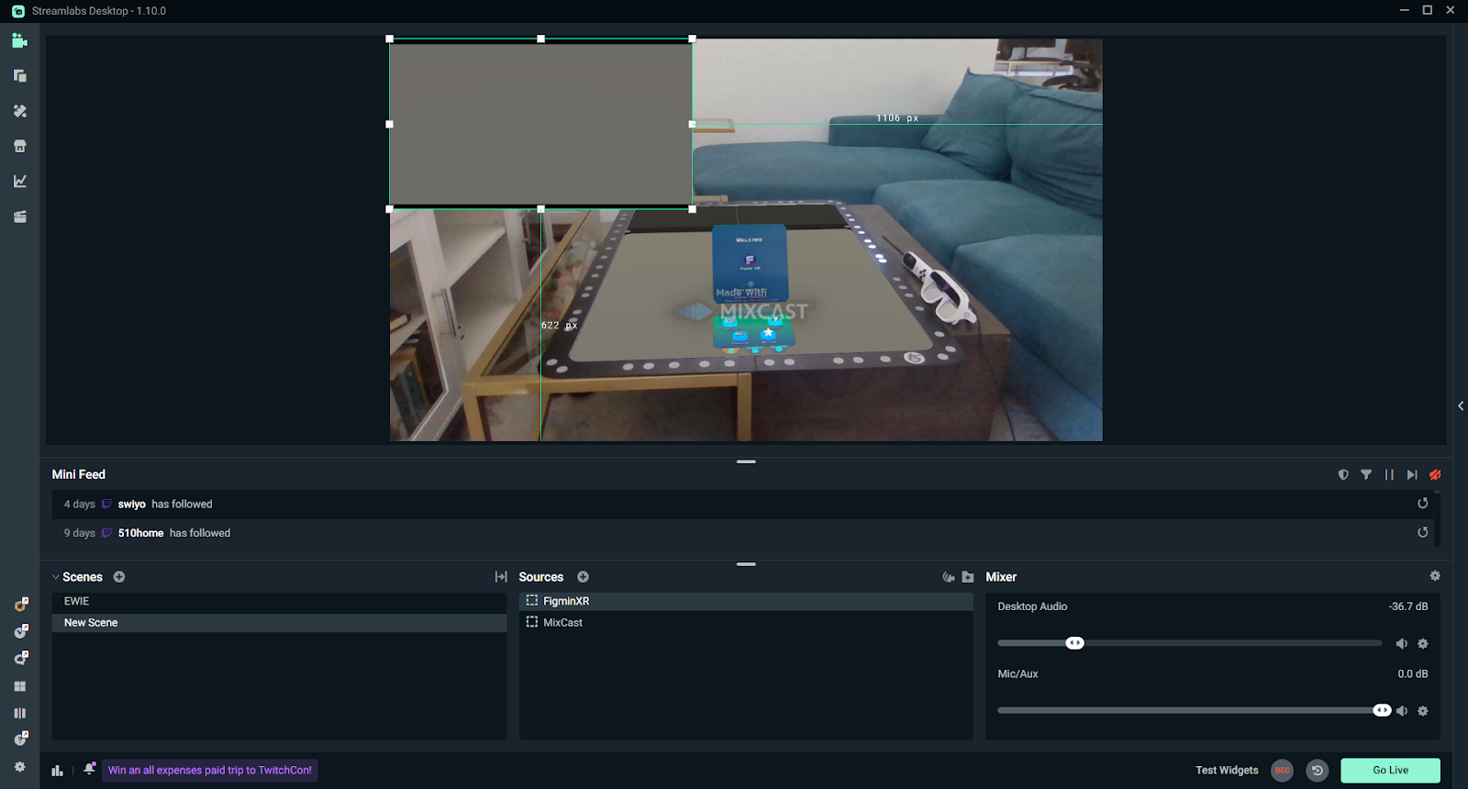Click the Go Live button

(1389, 771)
